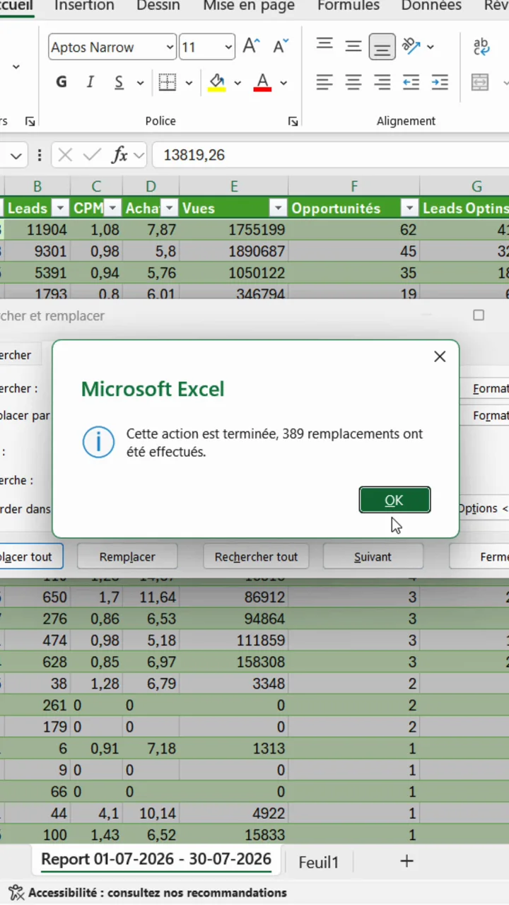Align text left icon
The height and width of the screenshot is (905, 509).
pyautogui.click(x=324, y=82)
